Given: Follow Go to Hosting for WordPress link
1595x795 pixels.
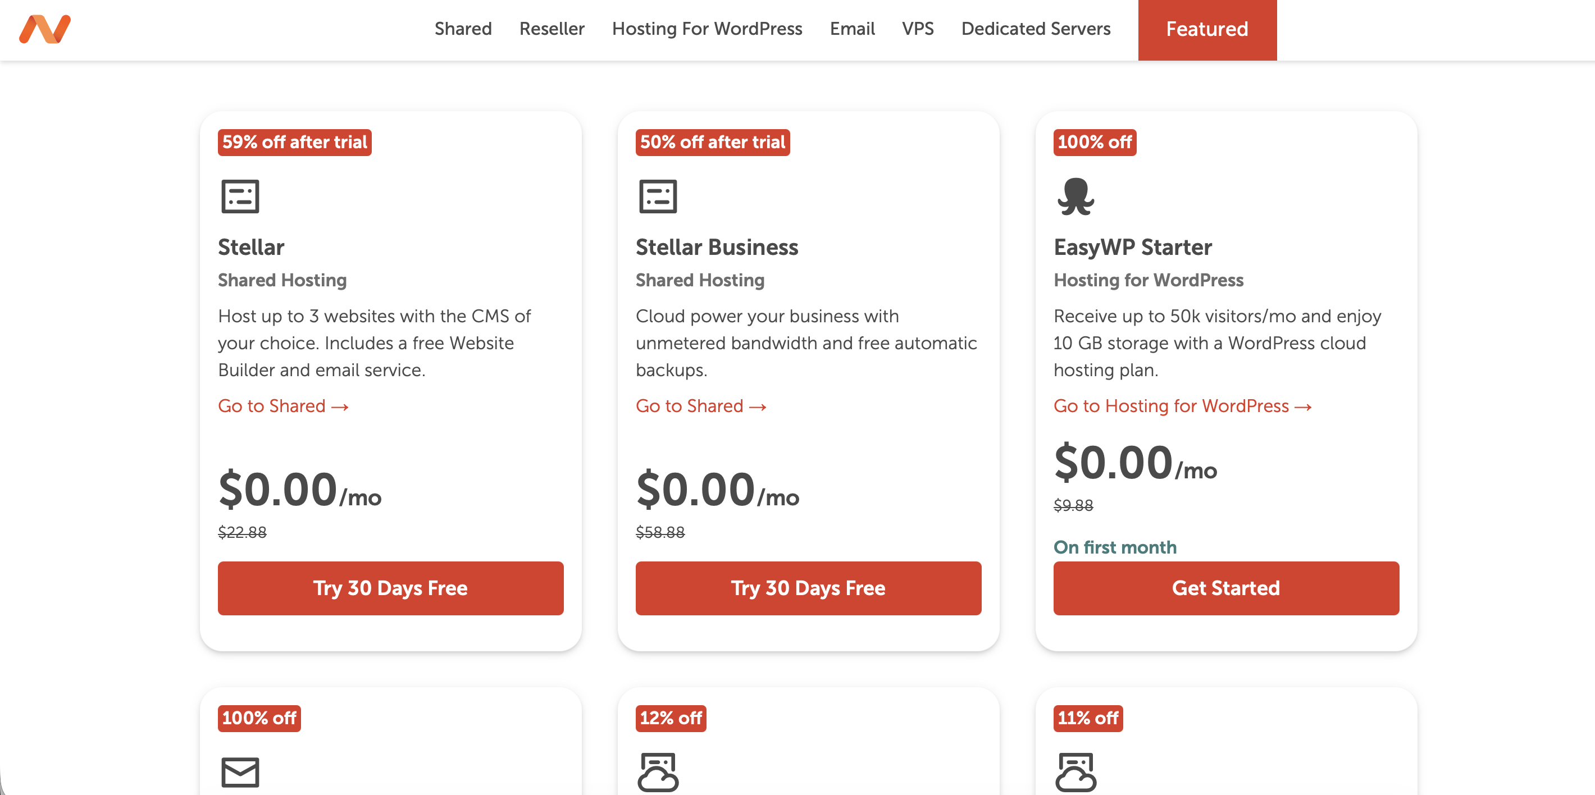Looking at the screenshot, I should tap(1182, 406).
